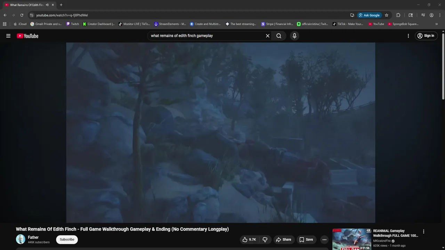Viewport: 445px width, 250px height.
Task: Open the REANIMAL Gameplay Walkthrough title
Action: (396, 233)
